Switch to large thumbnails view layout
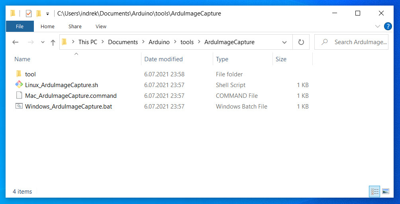Image resolution: width=400 pixels, height=204 pixels. 385,191
